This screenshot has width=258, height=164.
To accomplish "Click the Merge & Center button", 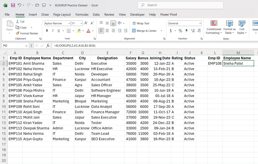I will (x=144, y=31).
